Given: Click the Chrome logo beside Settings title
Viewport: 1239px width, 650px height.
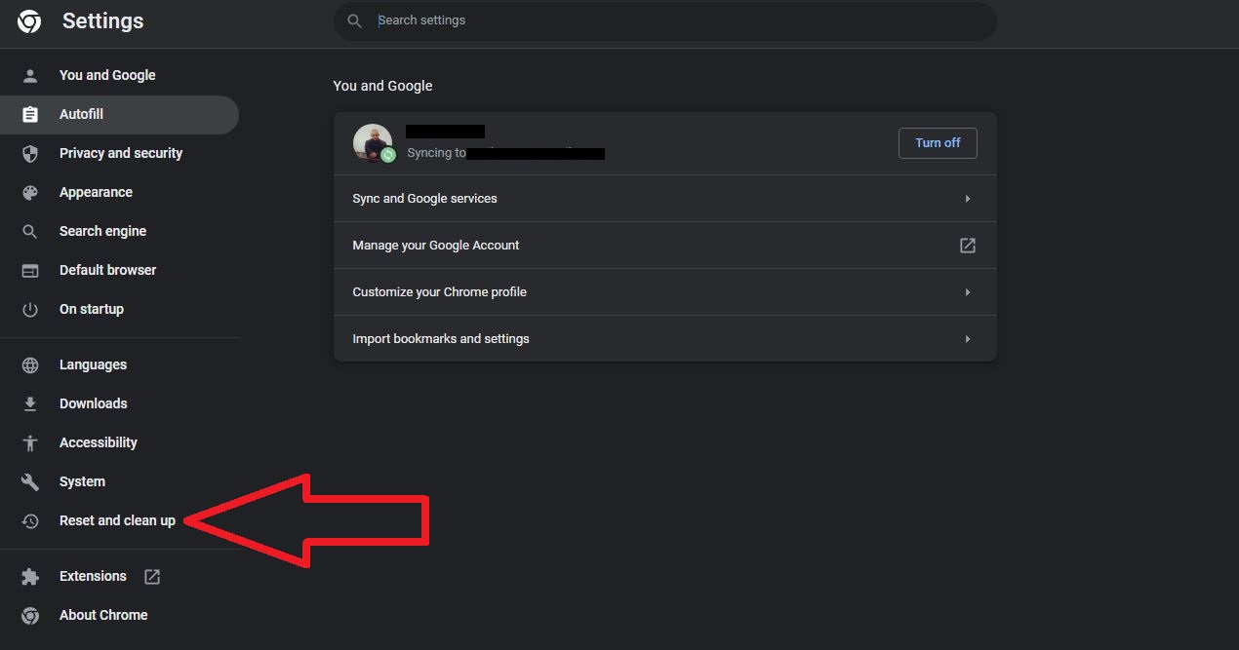Looking at the screenshot, I should click(x=28, y=20).
